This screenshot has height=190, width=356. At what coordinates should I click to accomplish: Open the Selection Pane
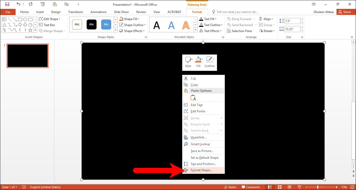click(239, 31)
